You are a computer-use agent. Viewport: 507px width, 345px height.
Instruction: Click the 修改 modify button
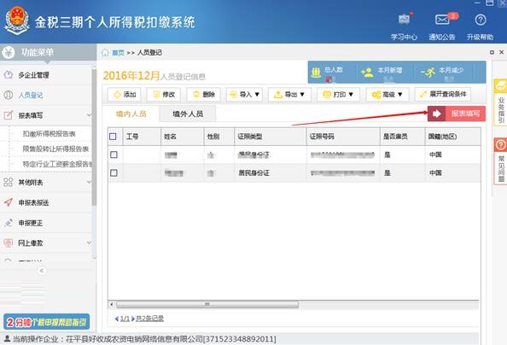pos(164,95)
